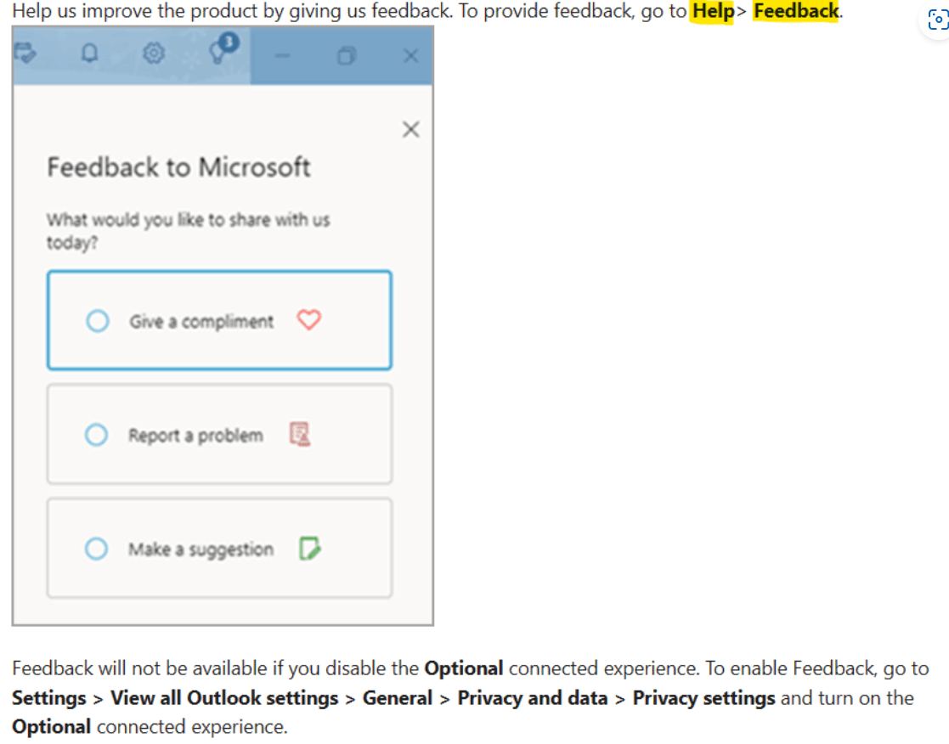Select the Make a suggestion radio button
Screen dimensions: 949x744
[x=98, y=548]
